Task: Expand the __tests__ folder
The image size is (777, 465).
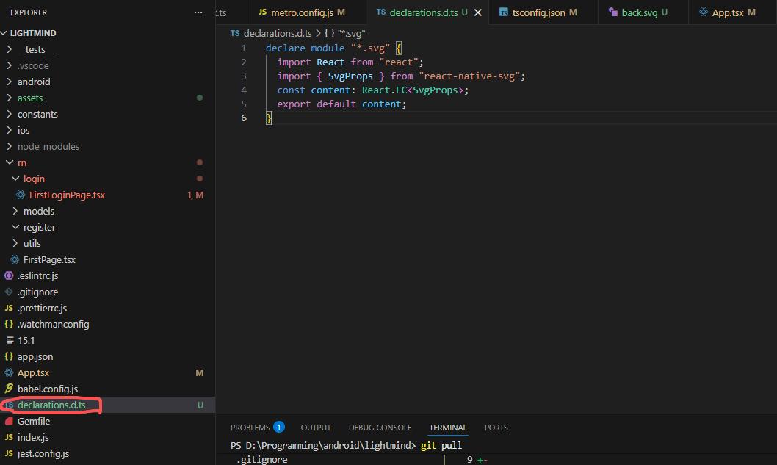Action: pos(9,49)
